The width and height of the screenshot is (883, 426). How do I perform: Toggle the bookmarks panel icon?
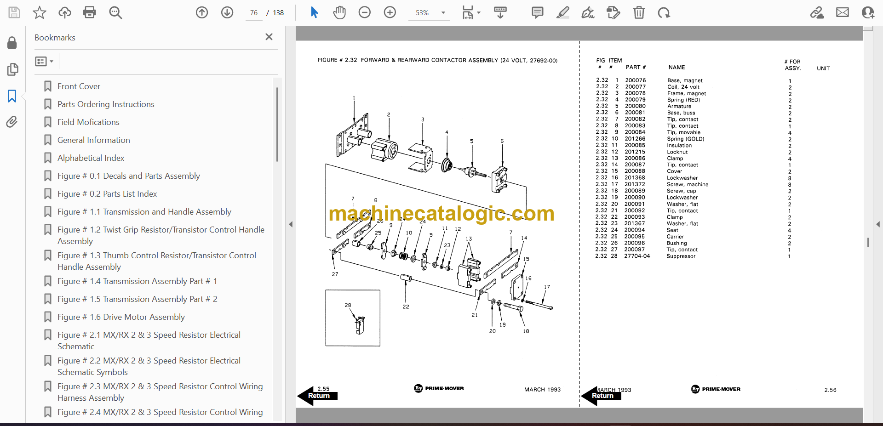tap(12, 96)
